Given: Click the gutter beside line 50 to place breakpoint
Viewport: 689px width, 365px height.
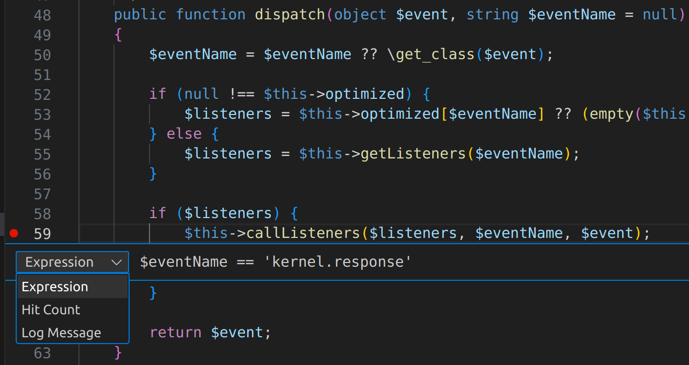Looking at the screenshot, I should point(14,54).
